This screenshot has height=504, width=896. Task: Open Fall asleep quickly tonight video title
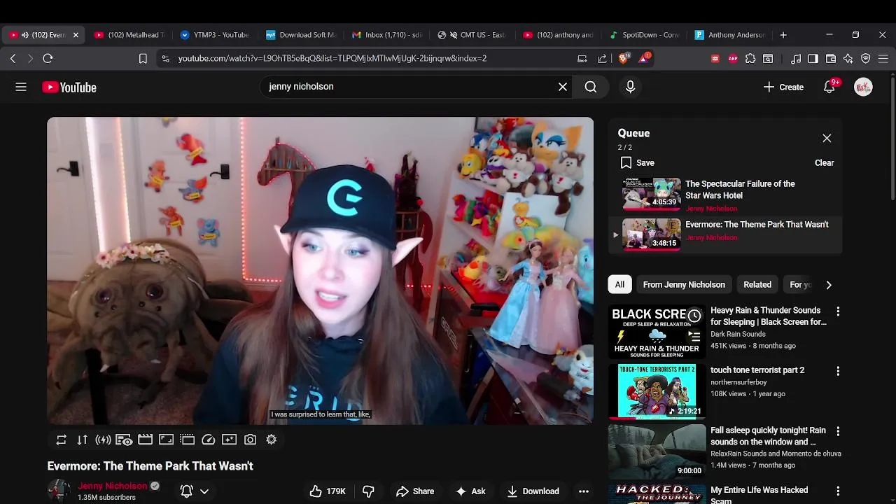pyautogui.click(x=768, y=436)
